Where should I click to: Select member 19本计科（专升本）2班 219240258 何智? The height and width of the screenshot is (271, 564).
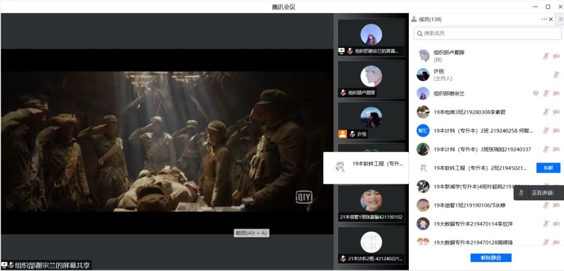pos(486,130)
